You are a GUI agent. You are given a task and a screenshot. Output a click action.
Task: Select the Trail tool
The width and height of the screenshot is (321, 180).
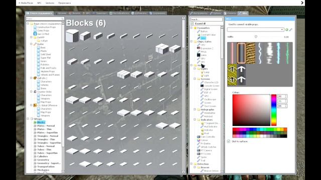pyautogui.click(x=203, y=160)
